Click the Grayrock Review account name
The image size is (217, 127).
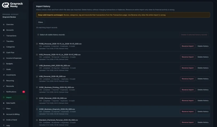coord(9,17)
